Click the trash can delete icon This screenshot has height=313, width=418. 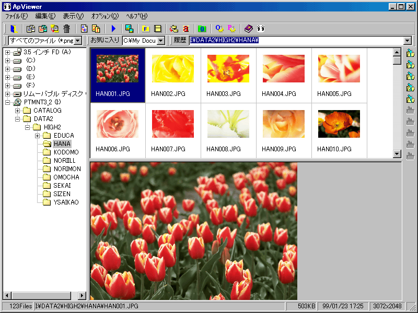click(66, 29)
